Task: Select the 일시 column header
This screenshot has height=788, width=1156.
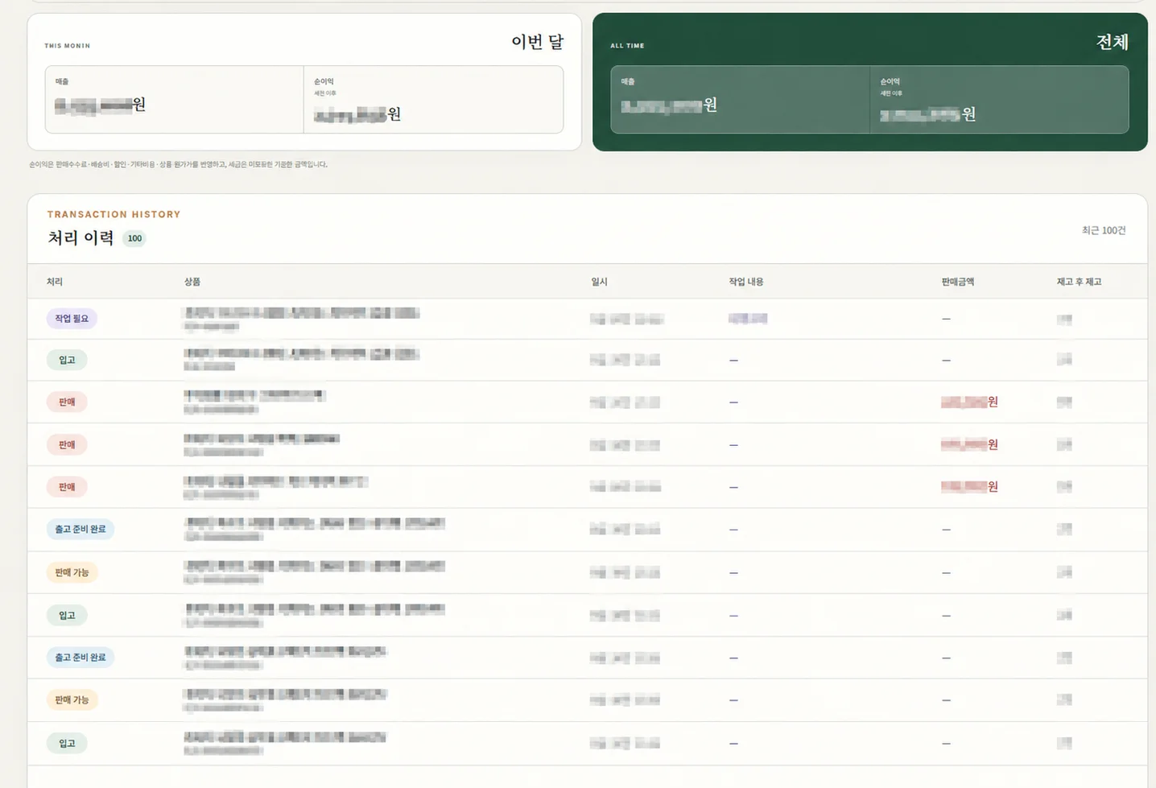Action: [x=600, y=282]
